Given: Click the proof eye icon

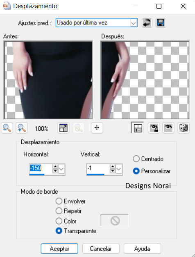Looking at the screenshot, I should pyautogui.click(x=168, y=127).
